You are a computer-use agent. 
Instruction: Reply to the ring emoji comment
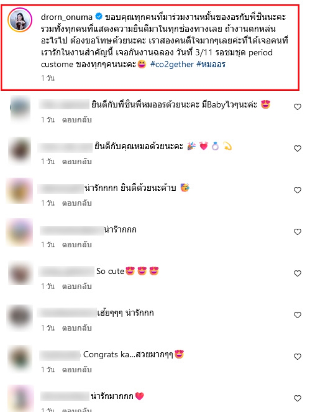point(77,161)
